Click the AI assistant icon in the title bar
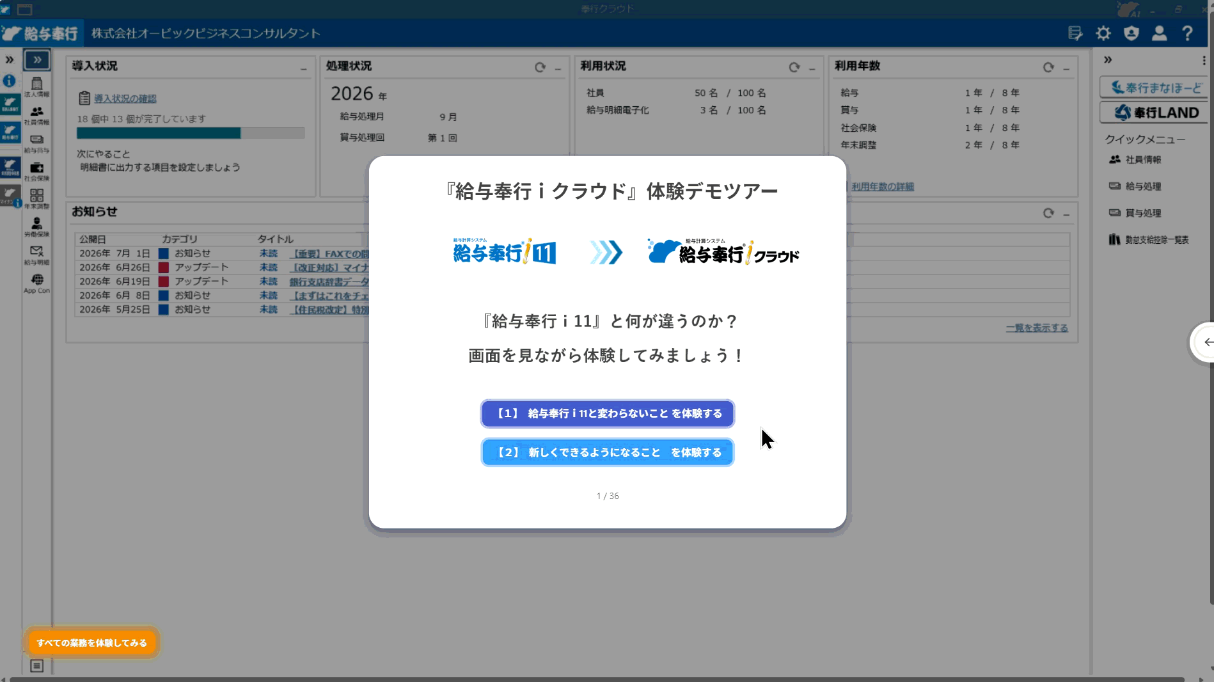 tap(1129, 9)
